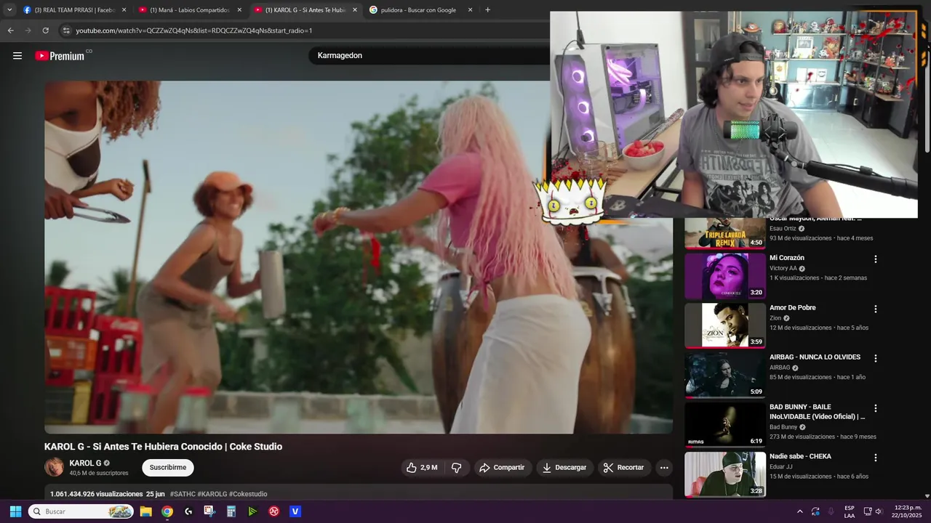Open Triple Lavada Remix video thumbnail
The image size is (931, 523).
tap(725, 232)
